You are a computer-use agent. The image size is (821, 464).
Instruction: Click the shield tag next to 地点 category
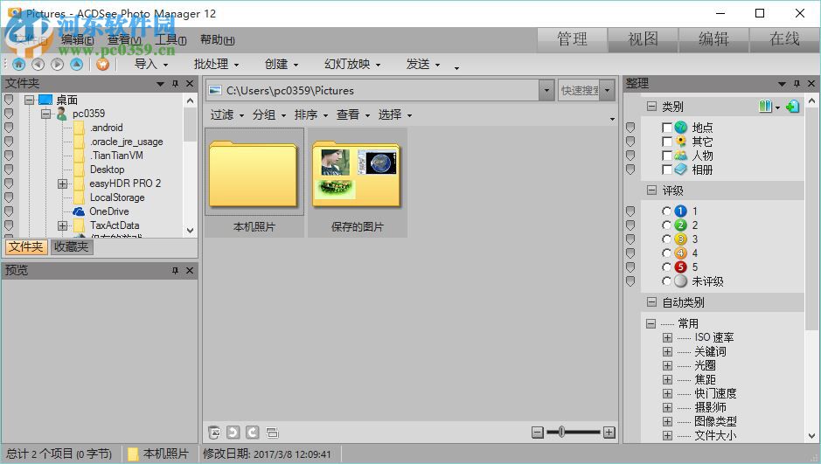point(630,127)
